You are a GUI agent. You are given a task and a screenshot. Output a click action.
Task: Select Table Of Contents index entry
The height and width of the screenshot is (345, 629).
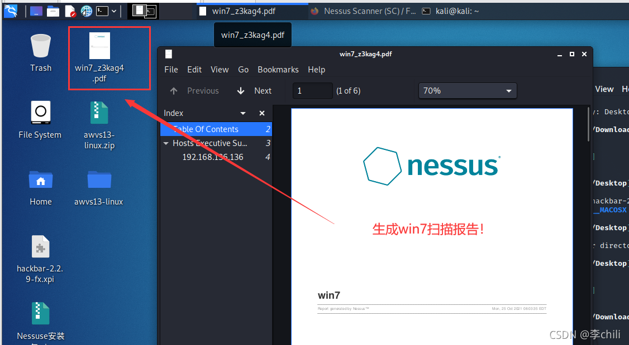coord(216,129)
